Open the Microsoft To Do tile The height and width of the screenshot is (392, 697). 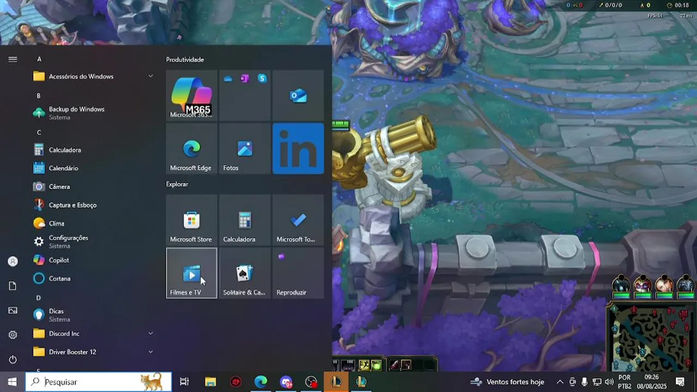[x=298, y=220]
